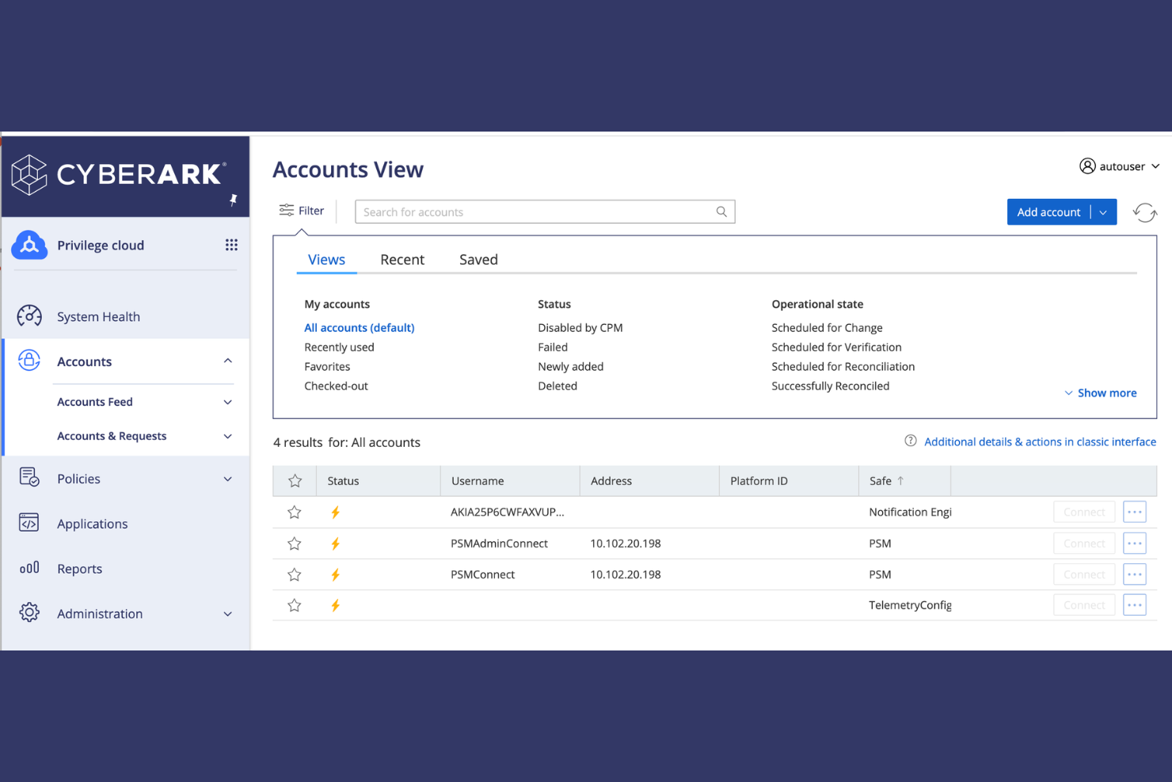The height and width of the screenshot is (782, 1172).
Task: Open the ellipsis menu on PSMConnect row
Action: 1134,574
